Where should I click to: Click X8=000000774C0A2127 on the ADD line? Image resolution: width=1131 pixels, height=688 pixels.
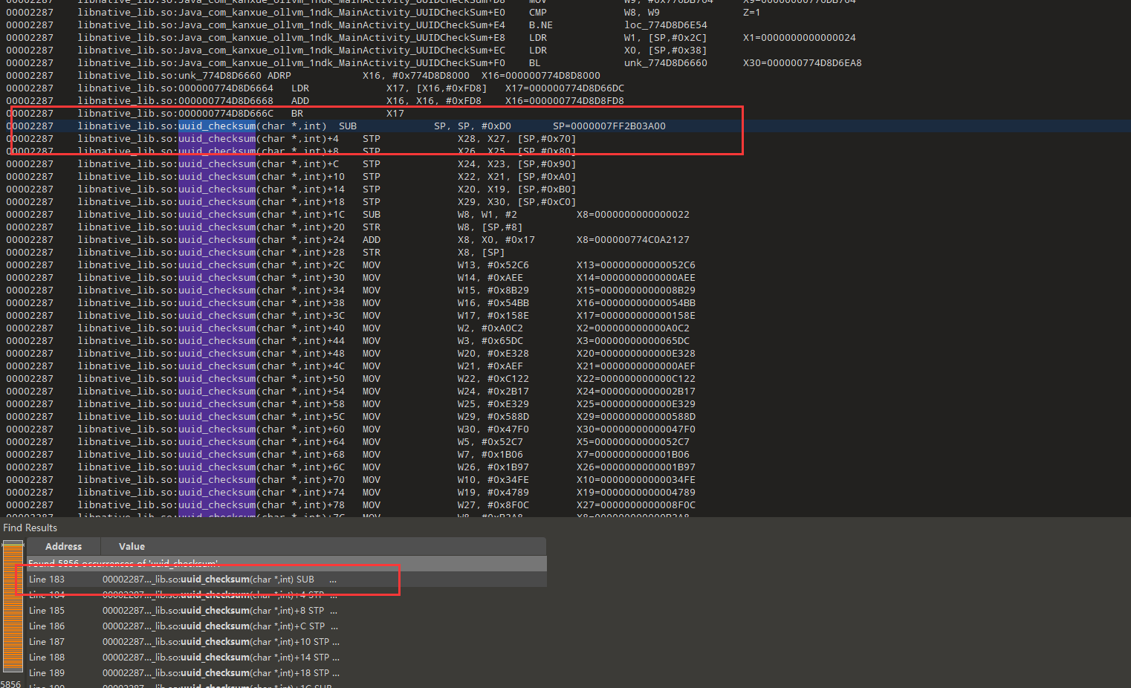pyautogui.click(x=632, y=239)
